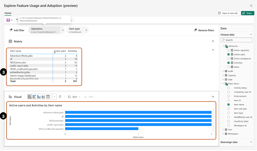This screenshot has height=151, width=257.
Task: Select the clustered bar chart visual type
Action: tap(34, 97)
